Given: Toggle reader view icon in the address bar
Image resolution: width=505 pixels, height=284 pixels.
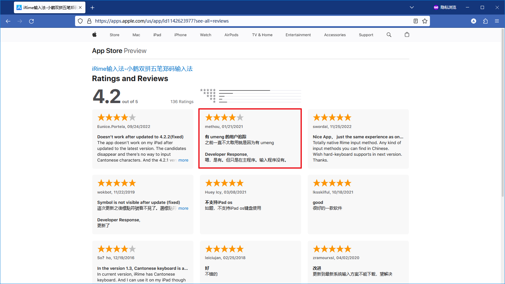Looking at the screenshot, I should (x=416, y=21).
